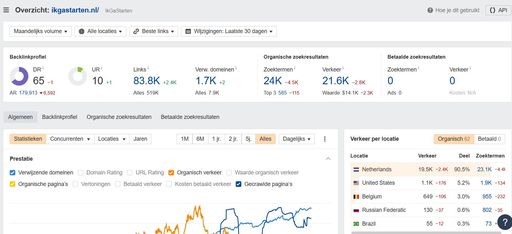512x234 pixels.
Task: Collapse the Prestatie section chevron
Action: [x=328, y=158]
